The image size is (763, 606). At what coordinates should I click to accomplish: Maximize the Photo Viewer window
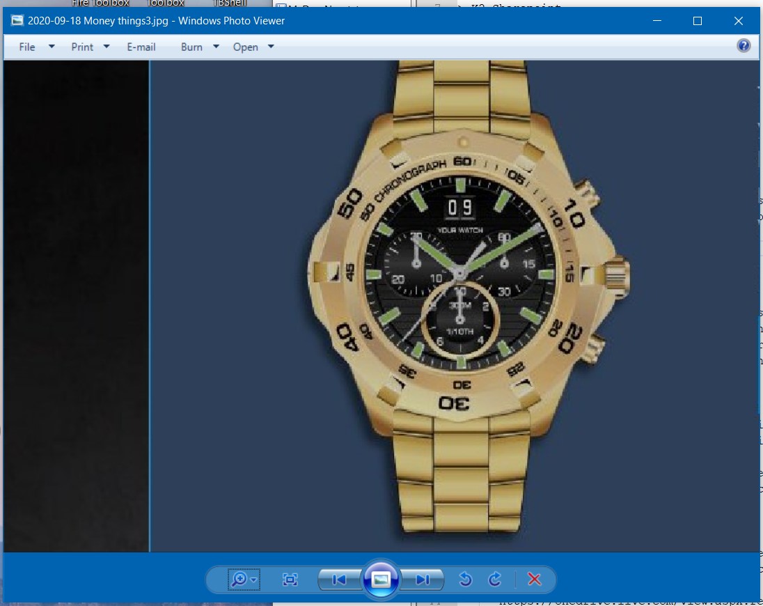tap(697, 21)
